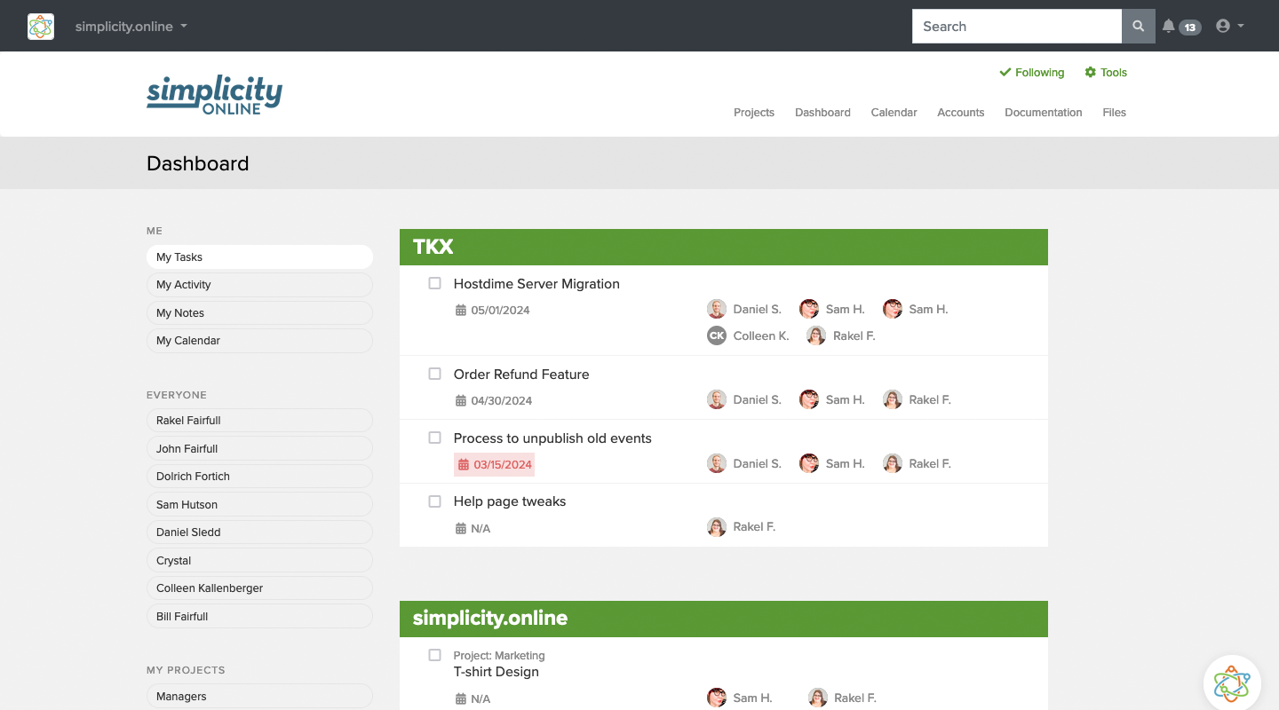Screen dimensions: 1279x710
Task: Click Rakel F. avatar on T-shirt Design
Action: tap(818, 698)
